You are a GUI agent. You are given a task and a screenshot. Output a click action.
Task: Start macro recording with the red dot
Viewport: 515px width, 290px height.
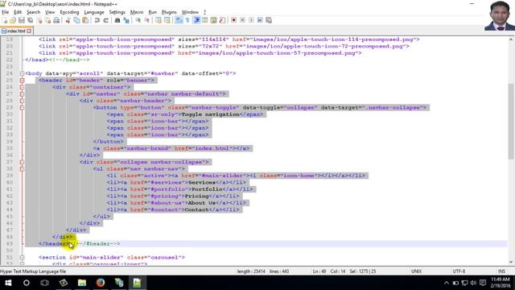tap(234, 20)
